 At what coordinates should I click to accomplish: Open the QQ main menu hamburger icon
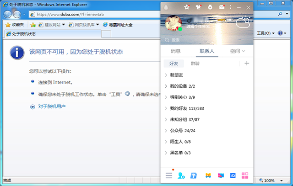[169, 175]
